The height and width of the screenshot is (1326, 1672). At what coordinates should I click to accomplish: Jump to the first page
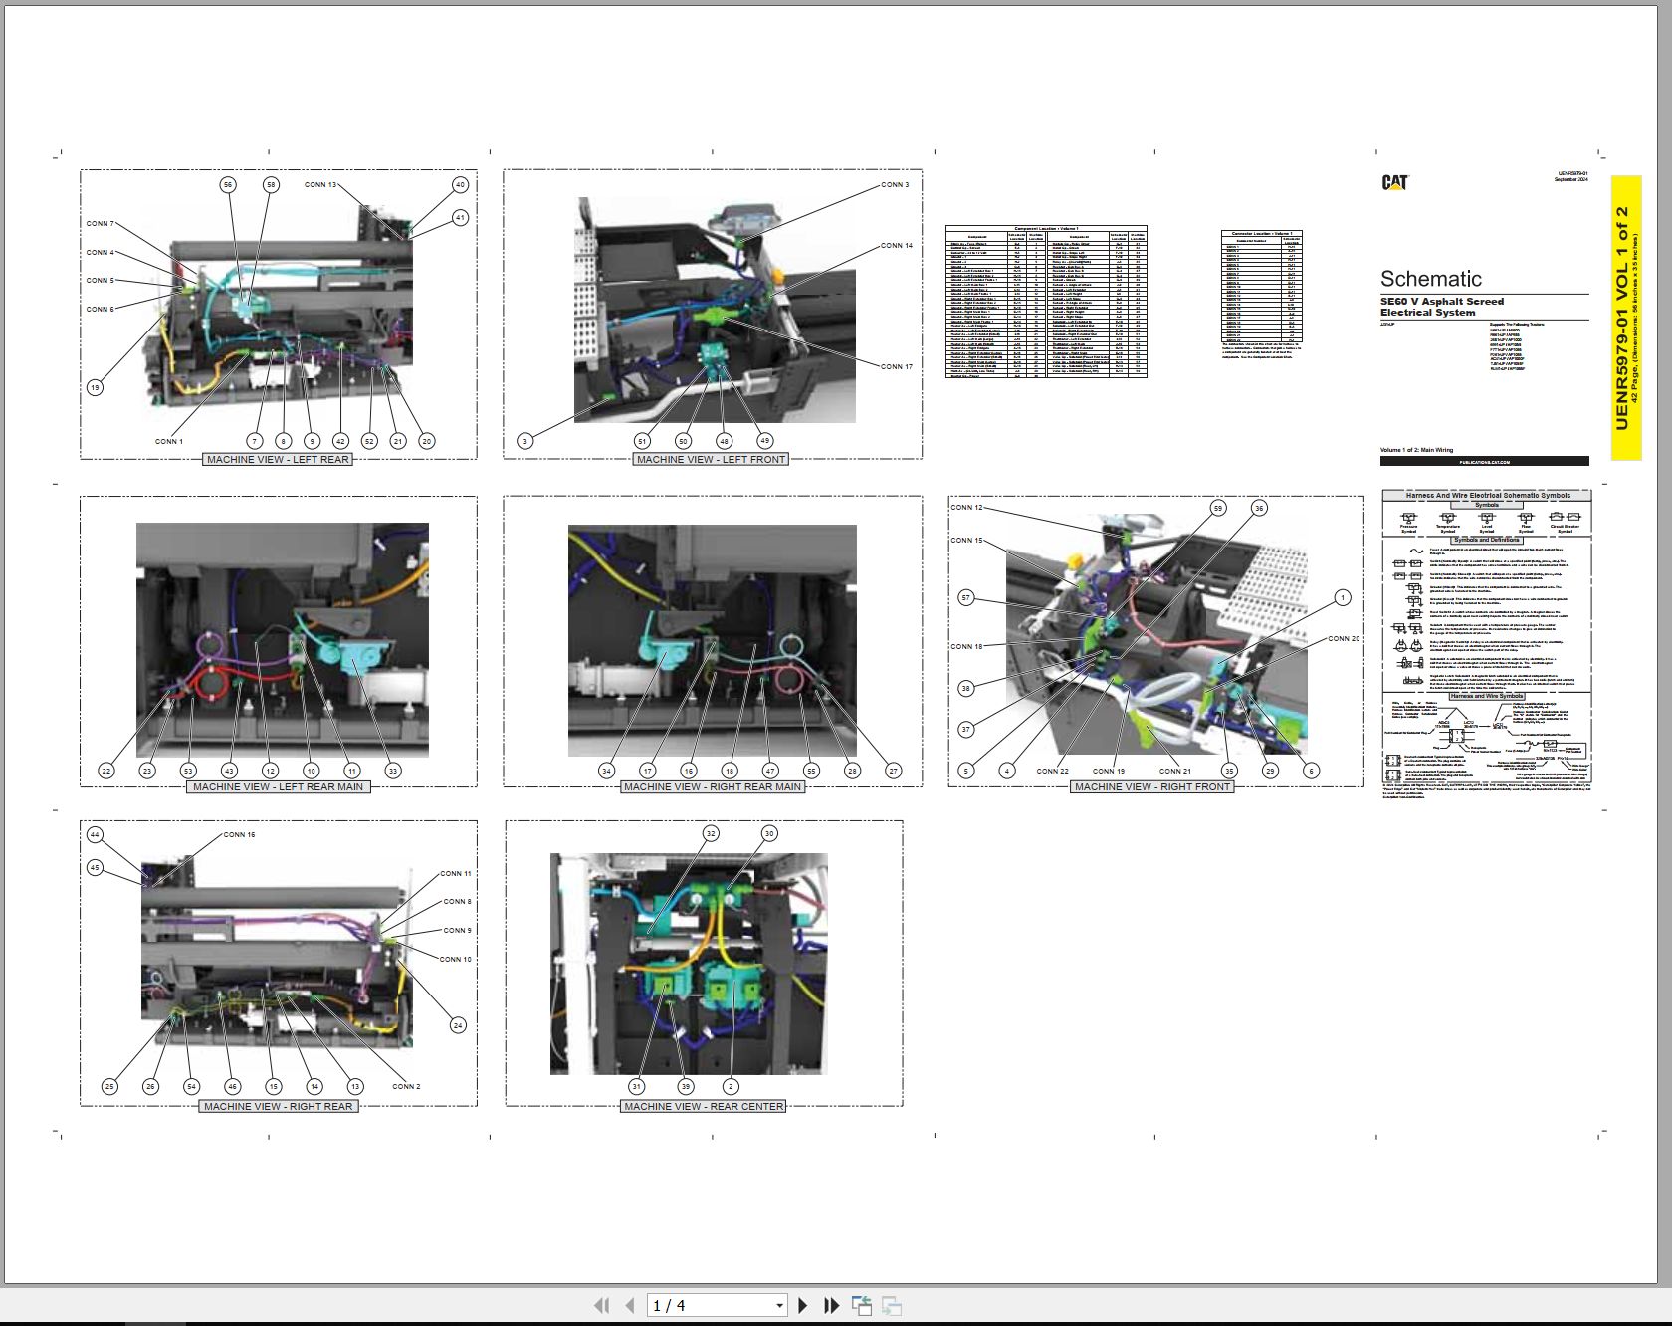click(601, 1305)
